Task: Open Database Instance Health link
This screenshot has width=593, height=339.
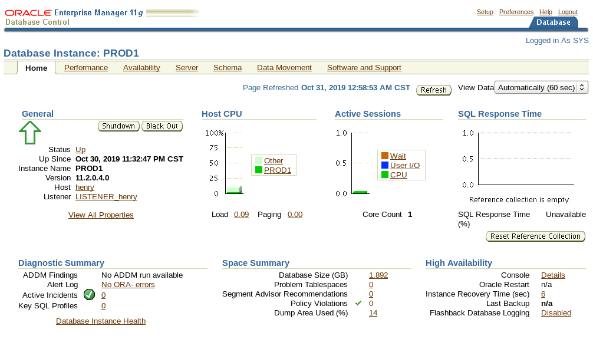Action: (x=101, y=321)
